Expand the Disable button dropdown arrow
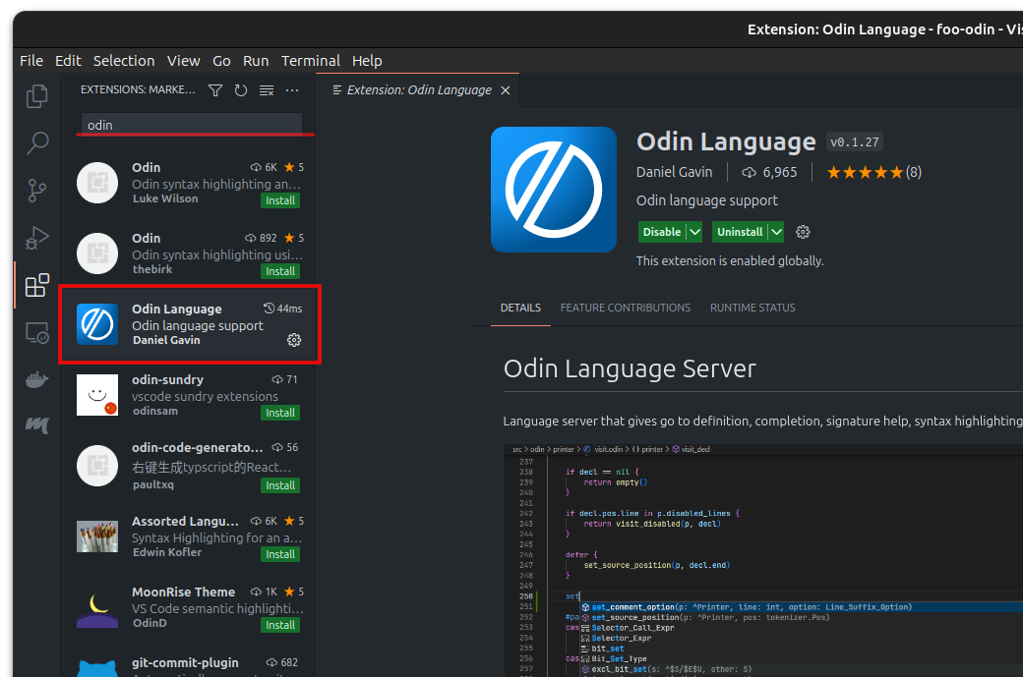The image size is (1023, 677). [x=694, y=232]
